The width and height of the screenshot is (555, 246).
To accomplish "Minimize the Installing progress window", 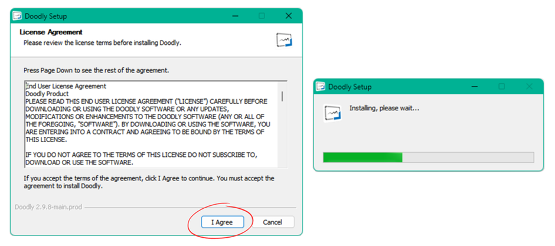I will [x=475, y=87].
